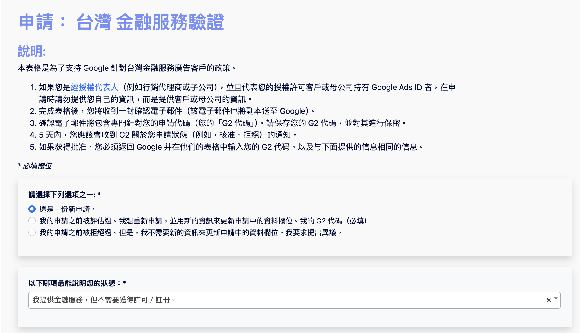This screenshot has width=580, height=333.
Task: Click intro sentence '本表格是為了支持 Google'
Action: (x=127, y=68)
